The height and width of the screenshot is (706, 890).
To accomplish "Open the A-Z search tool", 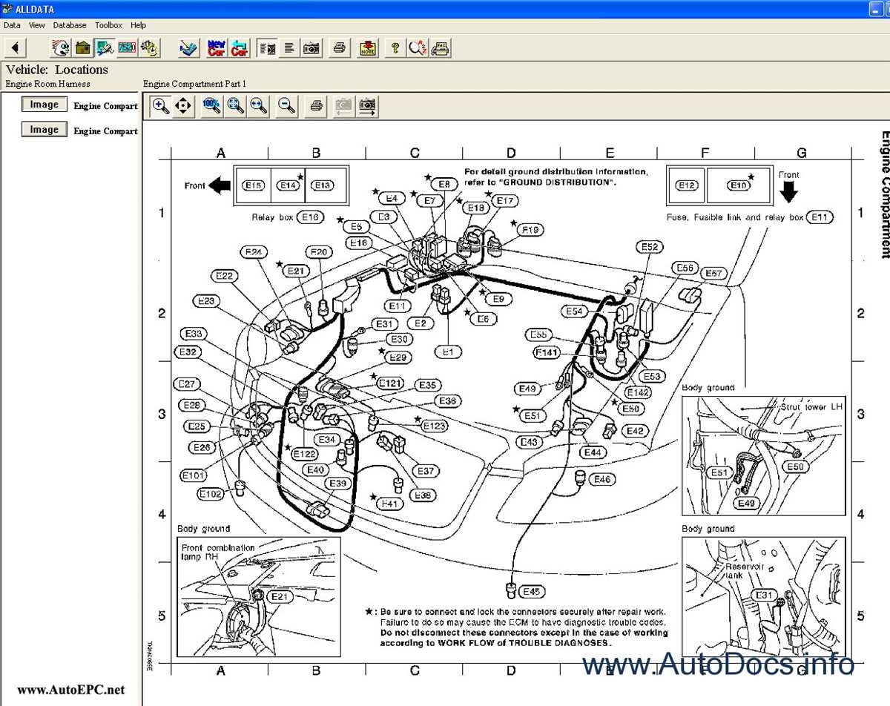I will (x=417, y=47).
